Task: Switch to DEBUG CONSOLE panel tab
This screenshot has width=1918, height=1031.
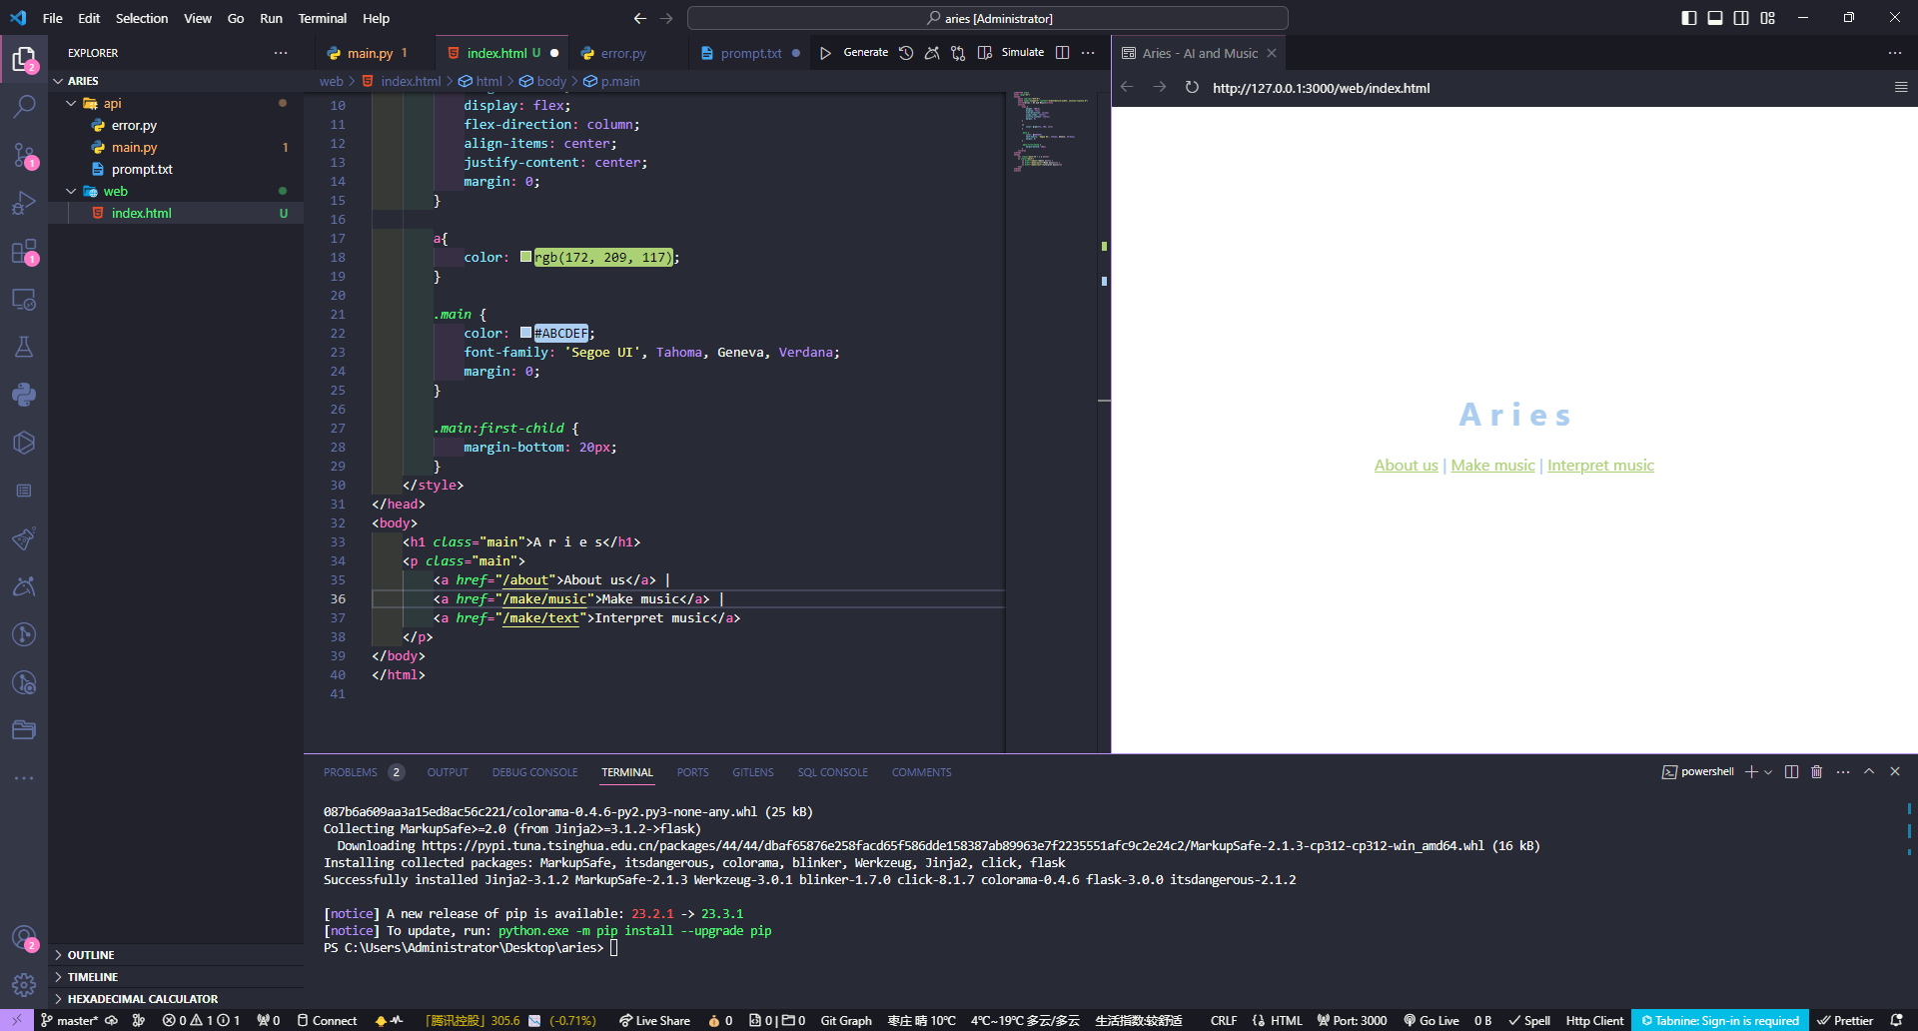Action: click(x=534, y=772)
